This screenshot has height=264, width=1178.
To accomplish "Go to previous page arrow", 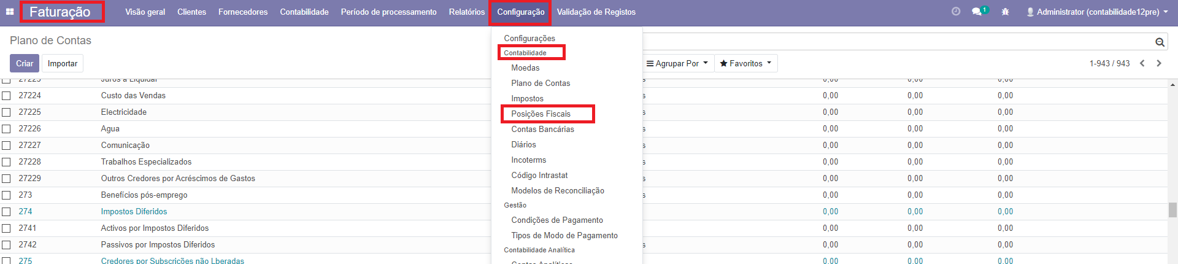I will 1142,63.
